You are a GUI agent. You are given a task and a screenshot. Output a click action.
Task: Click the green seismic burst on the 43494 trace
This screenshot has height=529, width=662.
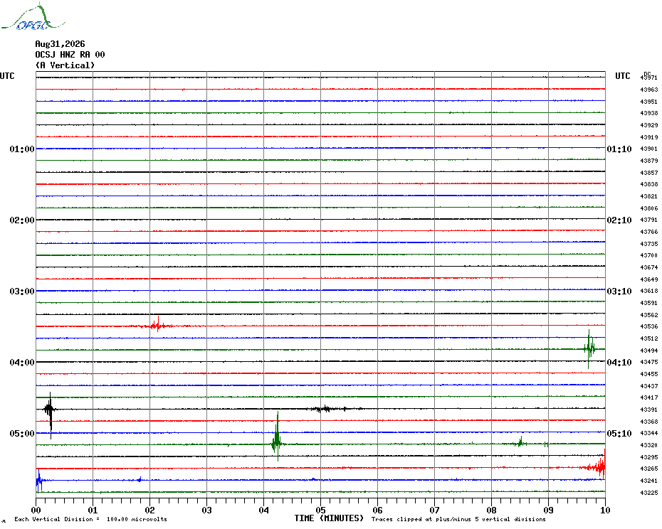[589, 349]
